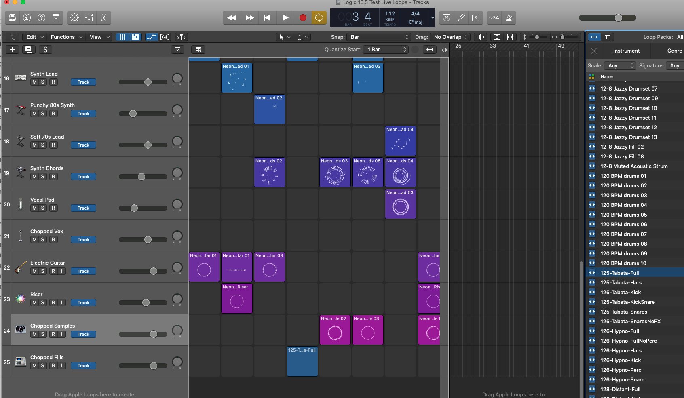Show the Live Loops grid view
Image resolution: width=684 pixels, height=398 pixels.
[x=122, y=37]
